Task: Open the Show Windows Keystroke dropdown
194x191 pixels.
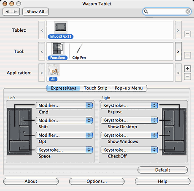Action: tap(129, 135)
